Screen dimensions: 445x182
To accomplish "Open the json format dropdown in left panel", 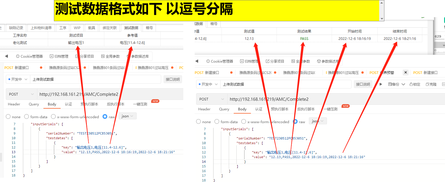I will (128, 116).
